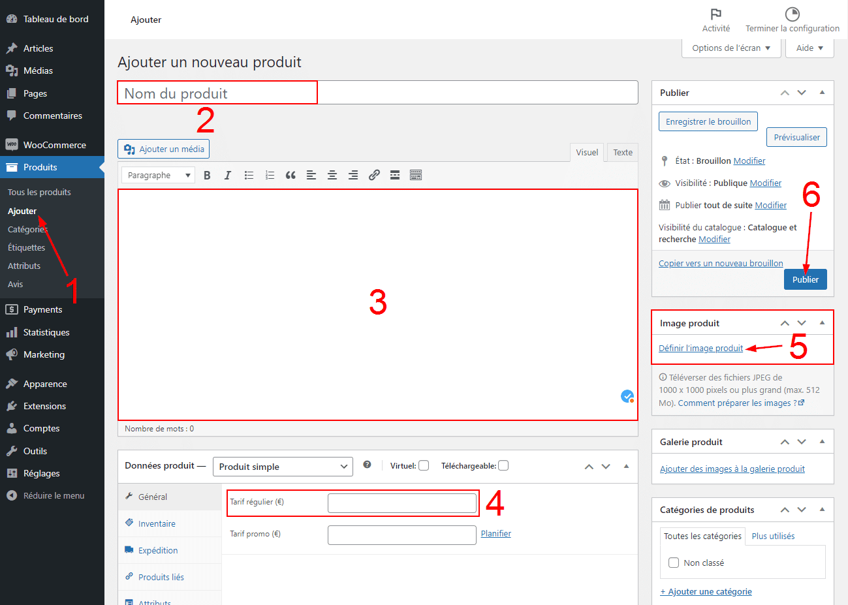
Task: Toggle the extended toolbar (keyboard icon)
Action: 416,175
